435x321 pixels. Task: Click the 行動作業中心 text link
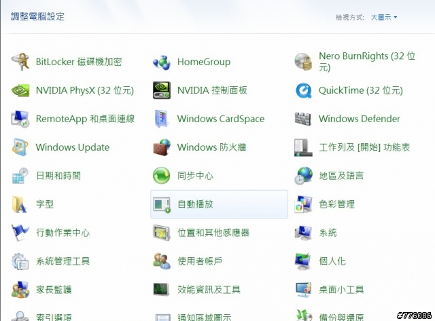(63, 233)
